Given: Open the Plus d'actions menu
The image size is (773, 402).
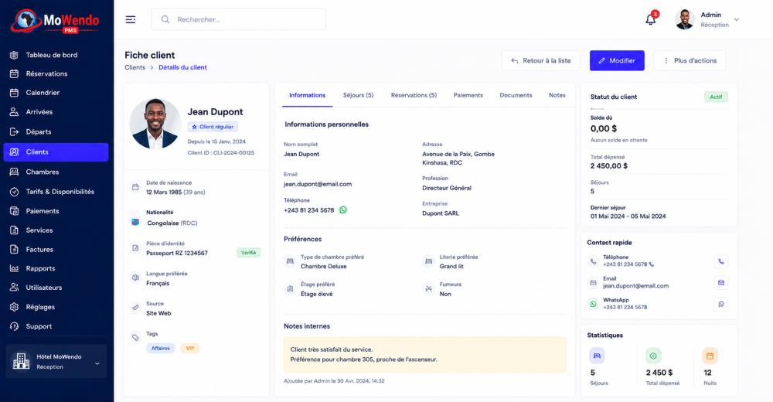Looking at the screenshot, I should point(690,60).
